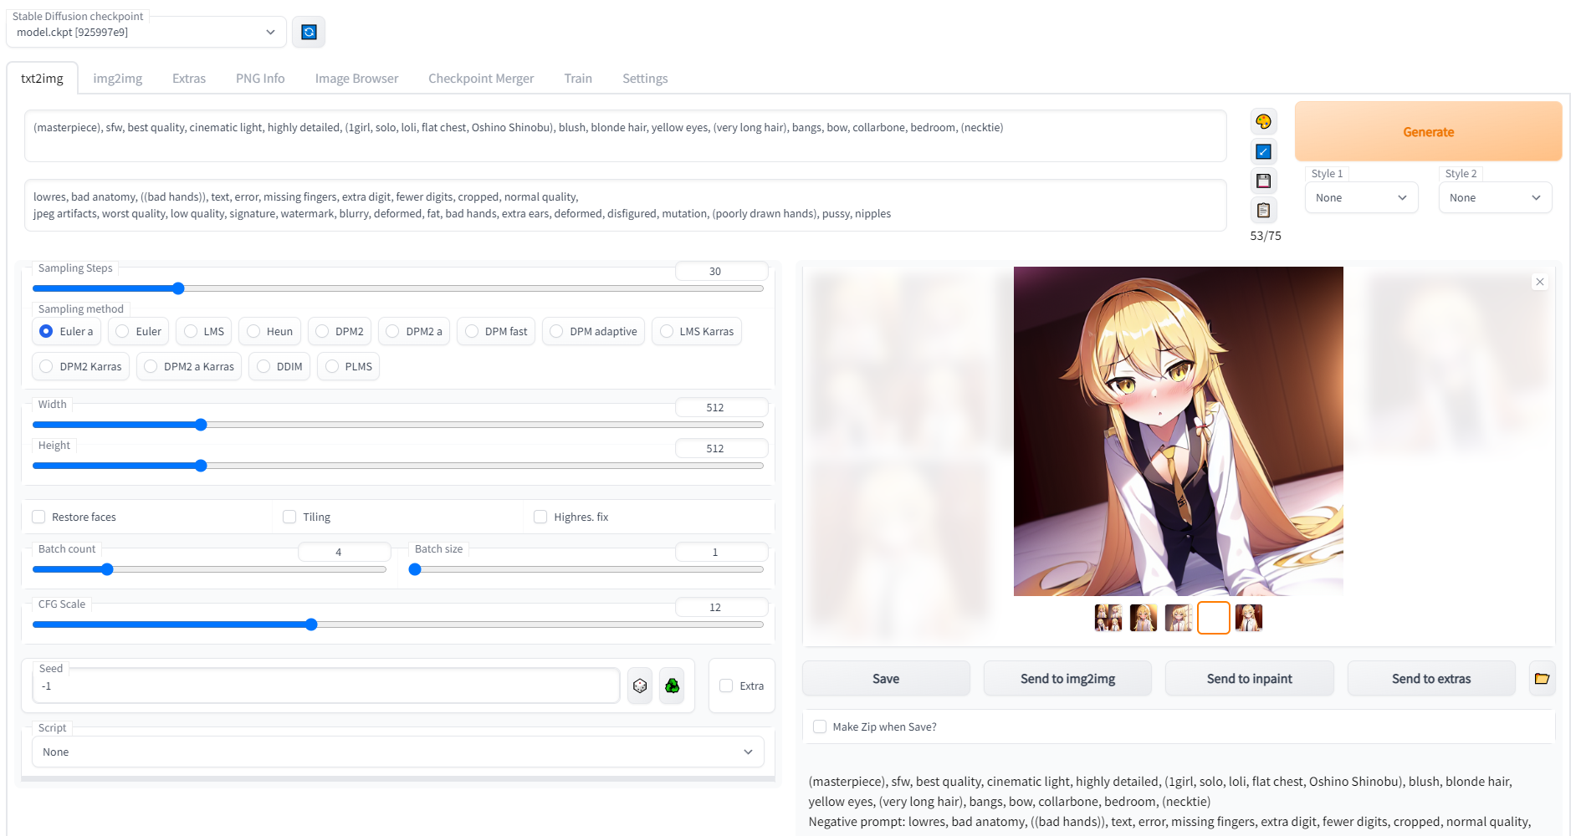1581x836 pixels.
Task: Click the positive prompt text box
Action: 626,135
